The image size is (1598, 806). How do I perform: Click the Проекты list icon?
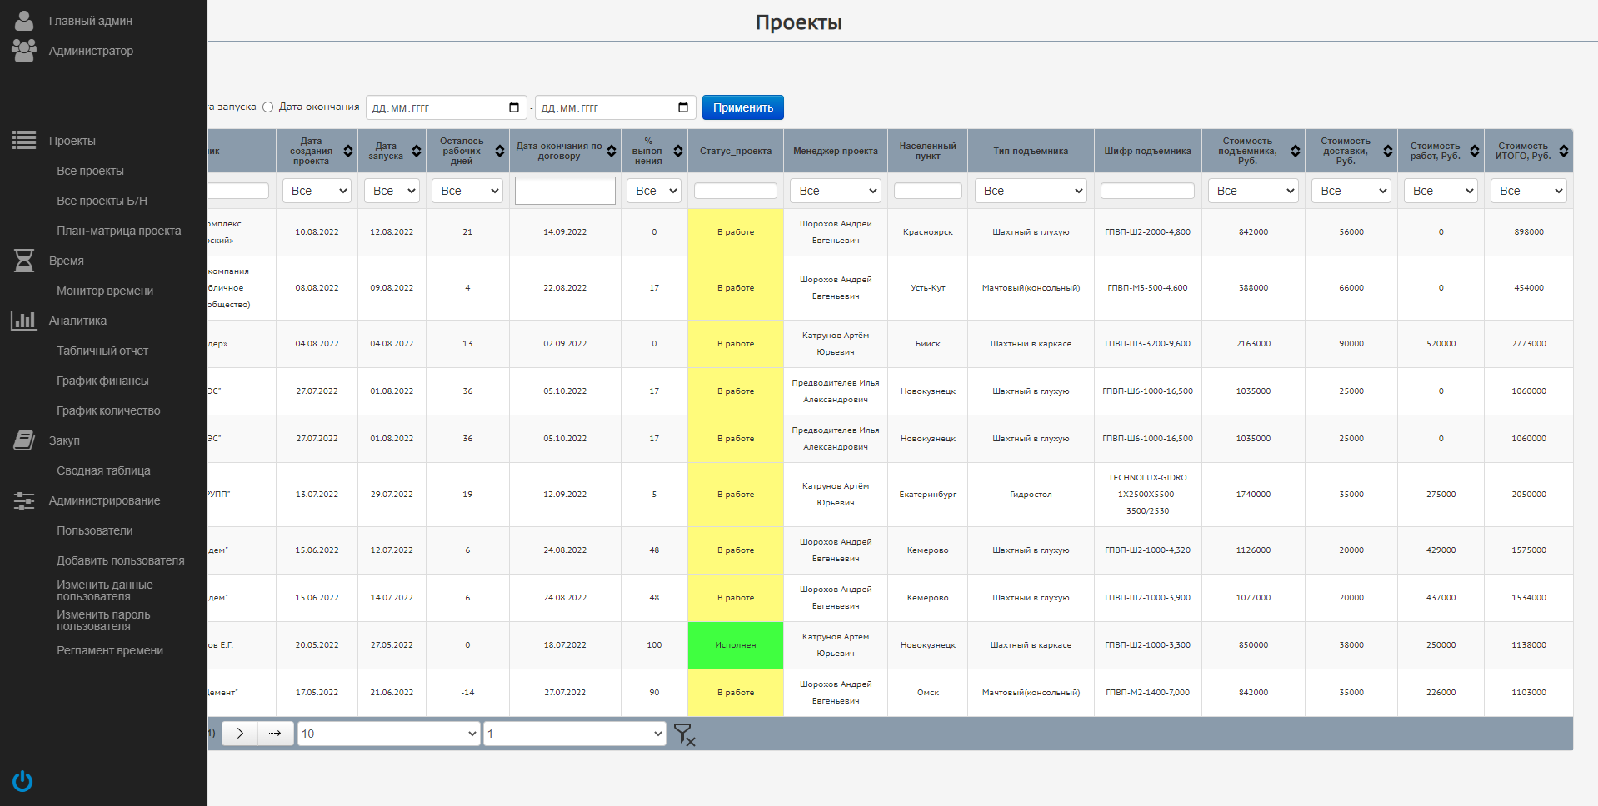(24, 141)
